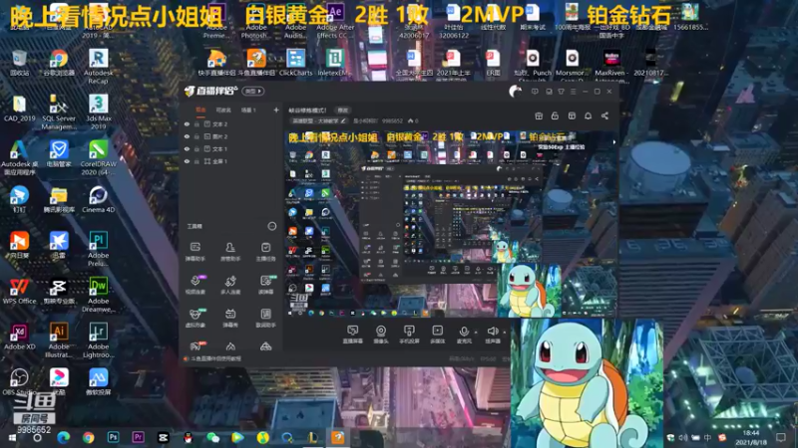Mute the microphone (麦克风) icon
Viewport: 798px width, 448px height.
(x=464, y=332)
